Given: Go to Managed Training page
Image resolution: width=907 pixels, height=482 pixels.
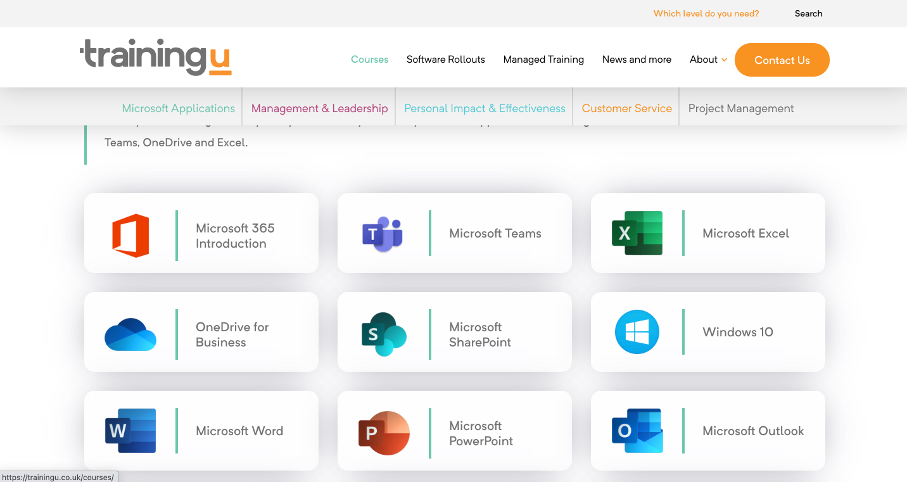Looking at the screenshot, I should coord(543,60).
